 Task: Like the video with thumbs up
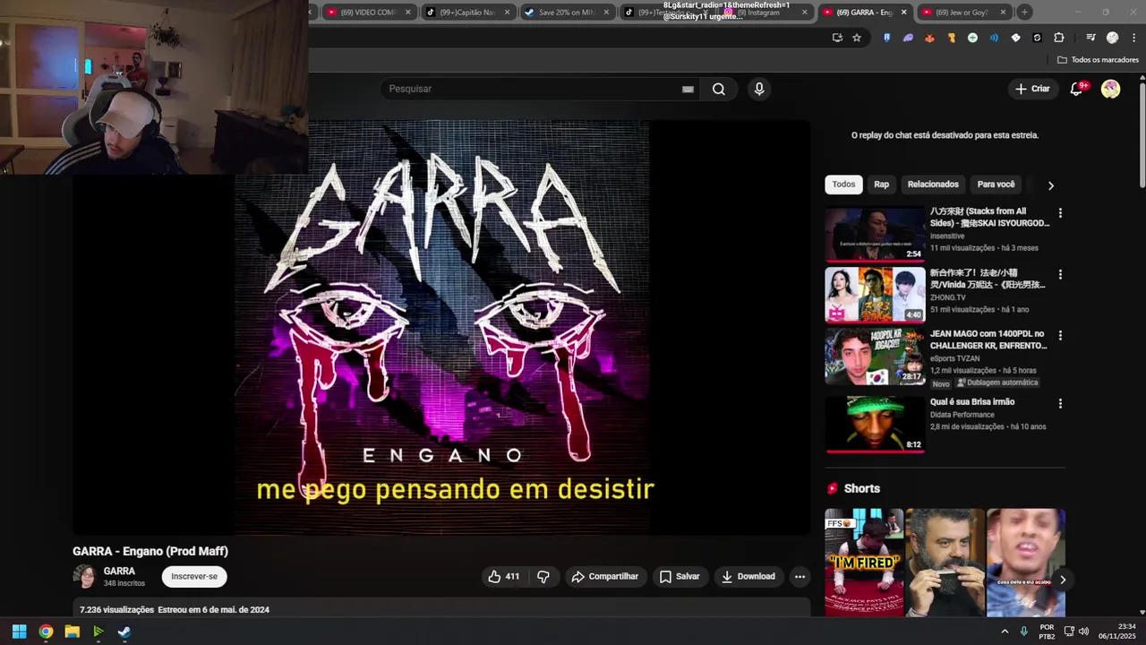(x=504, y=576)
